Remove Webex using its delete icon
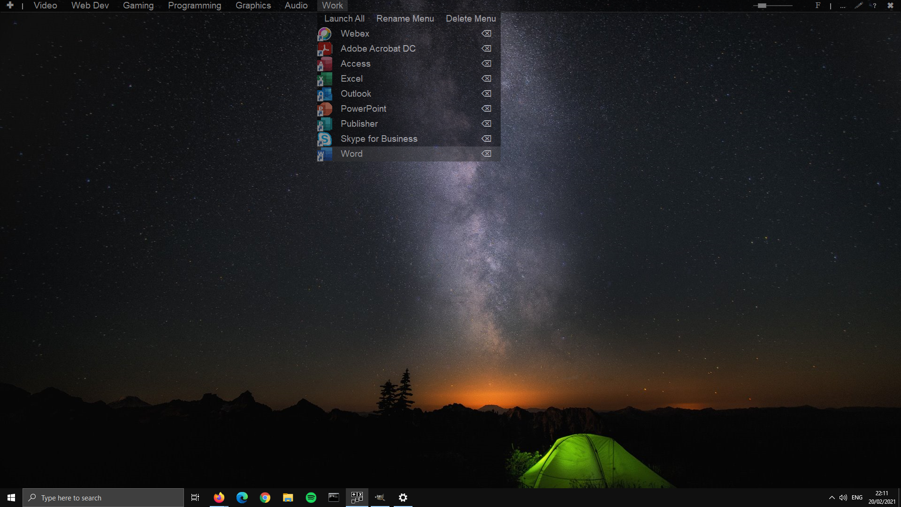 pyautogui.click(x=486, y=34)
